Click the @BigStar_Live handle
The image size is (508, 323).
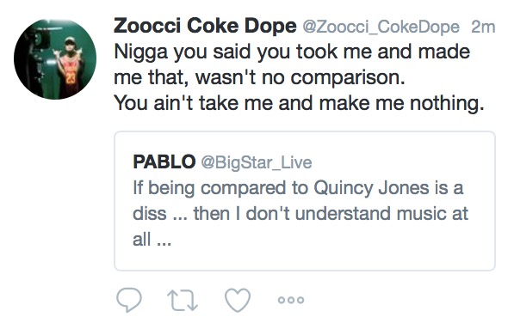(257, 162)
